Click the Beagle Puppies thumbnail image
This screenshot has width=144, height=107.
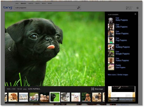point(111,54)
